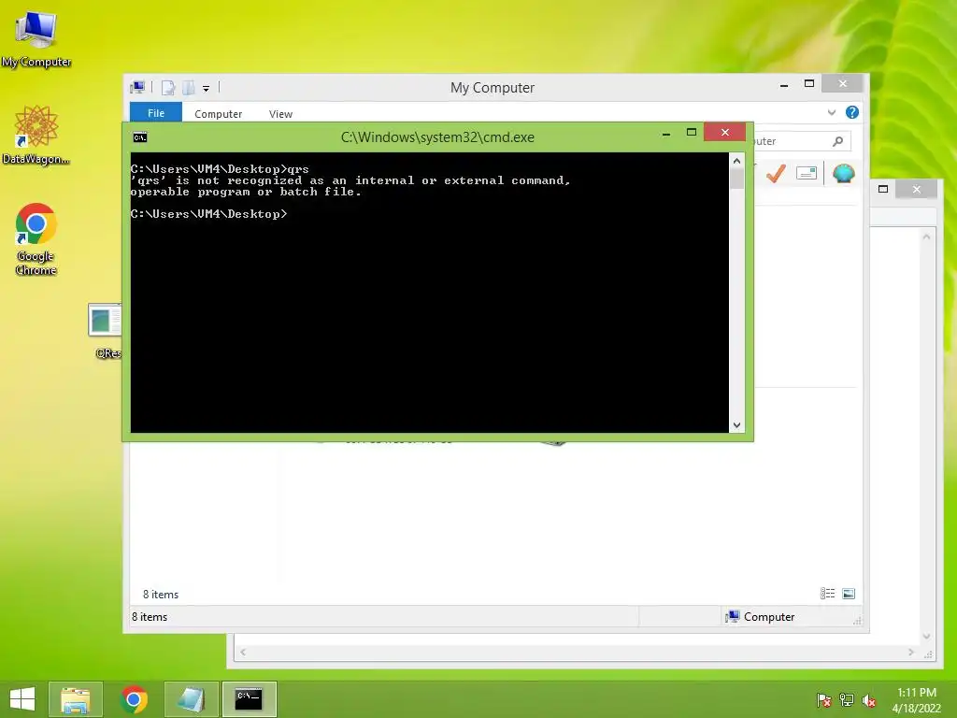
Task: Open the File ribbon tab
Action: tap(156, 113)
